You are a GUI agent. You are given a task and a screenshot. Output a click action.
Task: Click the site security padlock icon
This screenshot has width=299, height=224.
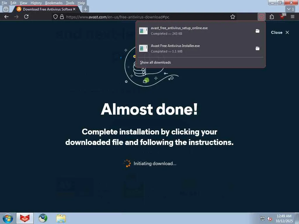pyautogui.click(x=62, y=17)
